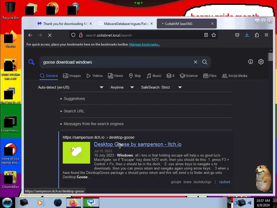This screenshot has width=277, height=208.
Task: Click the Desktop Goose thumbnail image
Action: [76, 153]
